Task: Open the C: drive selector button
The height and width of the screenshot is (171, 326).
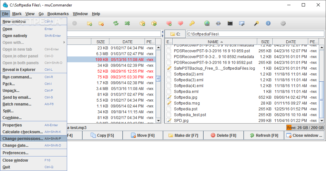Action: (175, 34)
